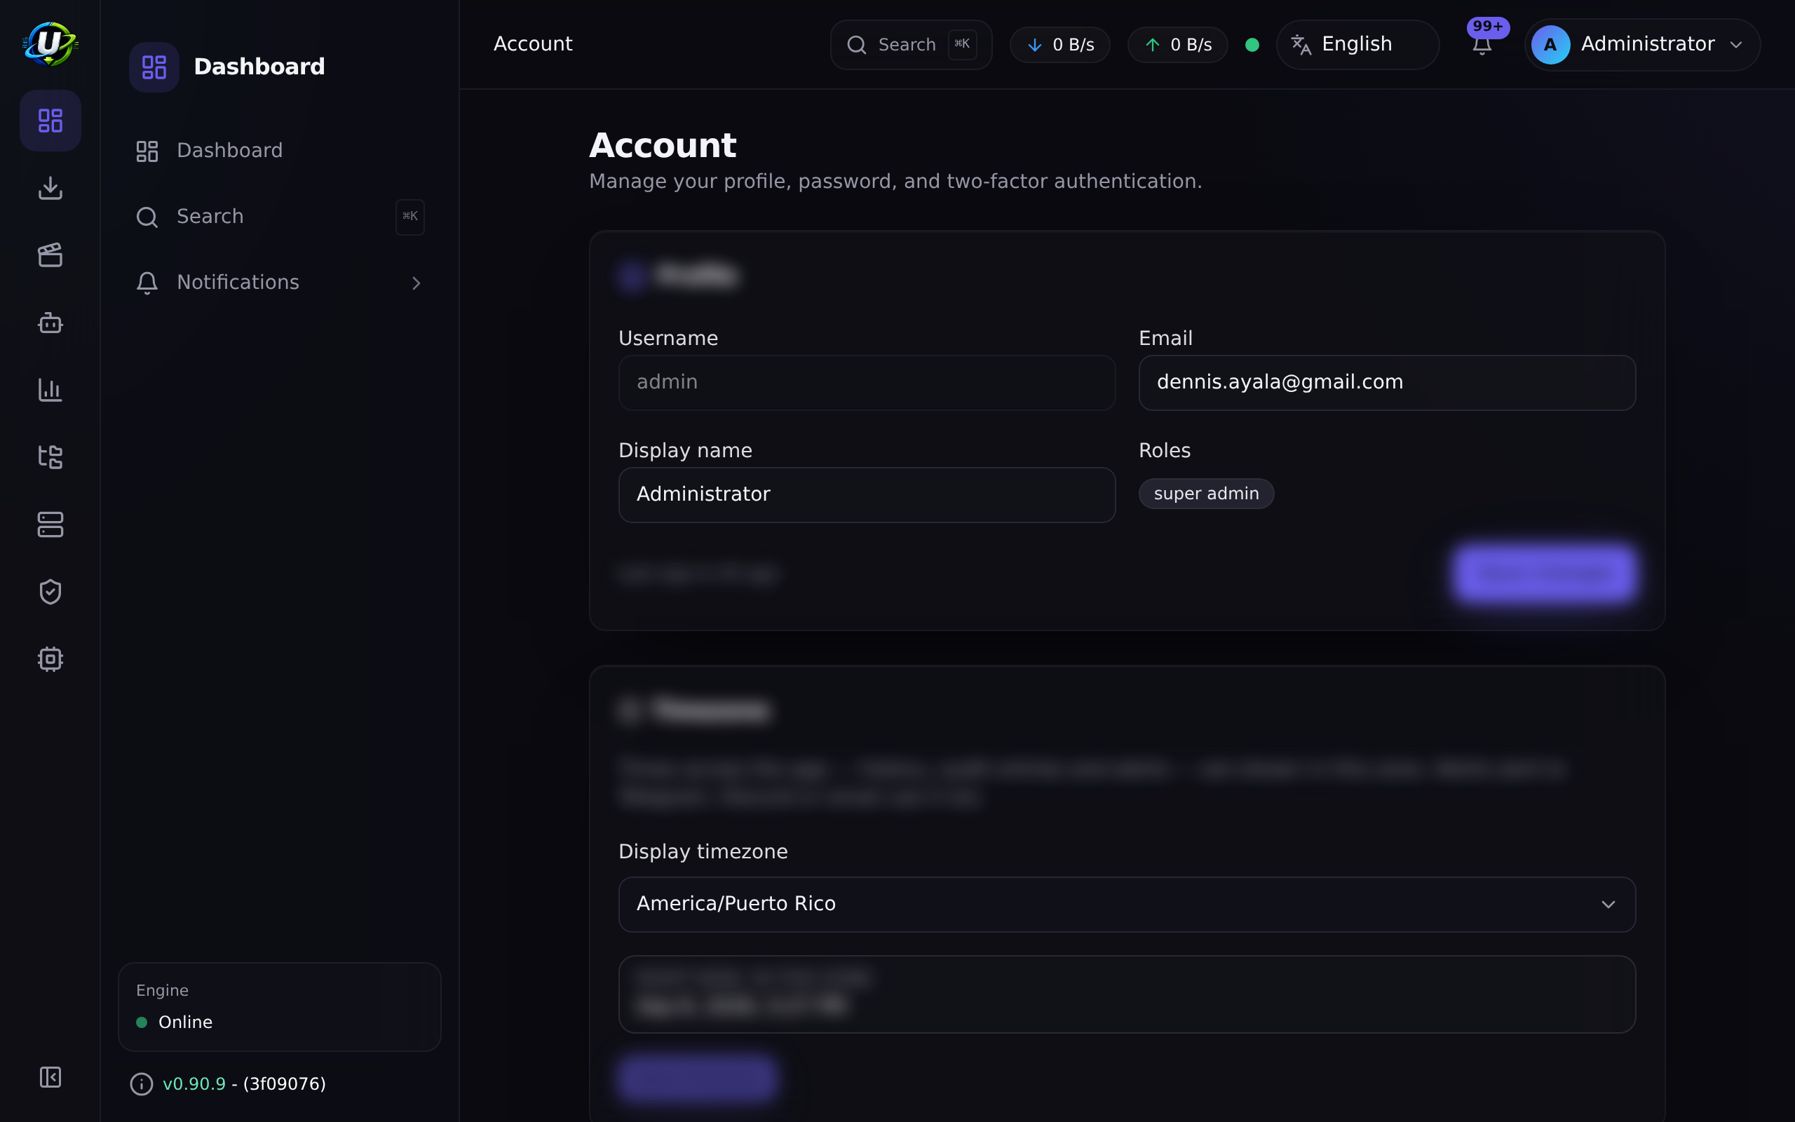
Task: Click the version info circle icon
Action: click(x=142, y=1084)
